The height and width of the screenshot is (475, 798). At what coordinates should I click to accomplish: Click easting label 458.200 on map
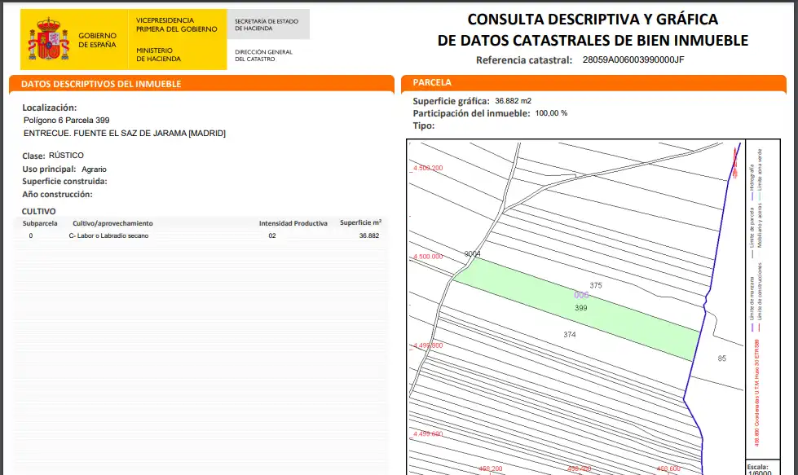(x=491, y=468)
